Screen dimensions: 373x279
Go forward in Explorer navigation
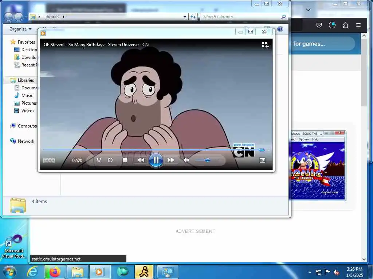[19, 16]
